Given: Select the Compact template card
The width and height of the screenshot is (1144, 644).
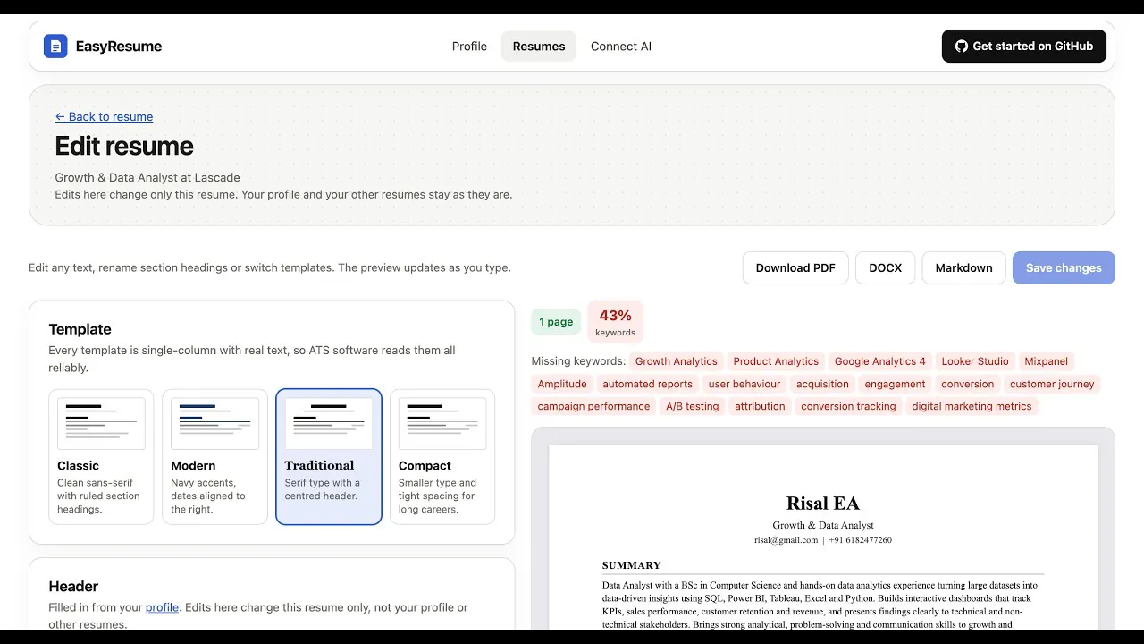Looking at the screenshot, I should pos(442,456).
